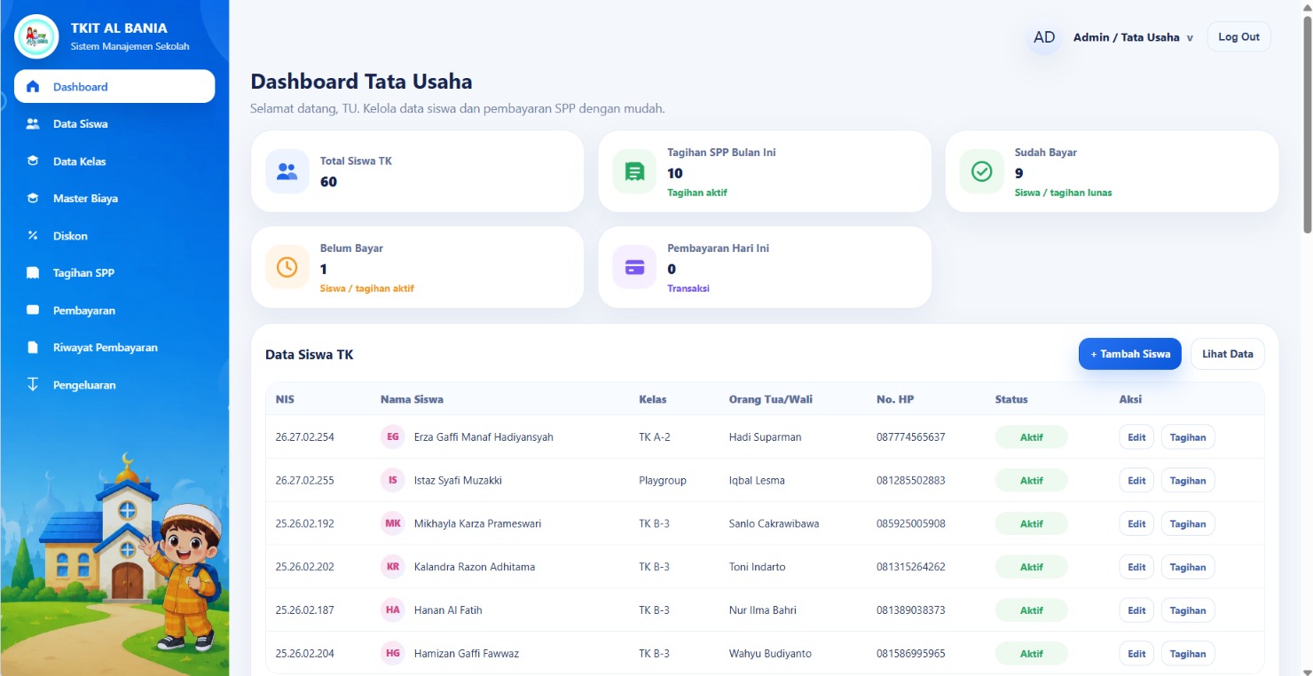Click the TKIT AL BANIA school logo
Viewport: 1313px width, 676px height.
36,36
